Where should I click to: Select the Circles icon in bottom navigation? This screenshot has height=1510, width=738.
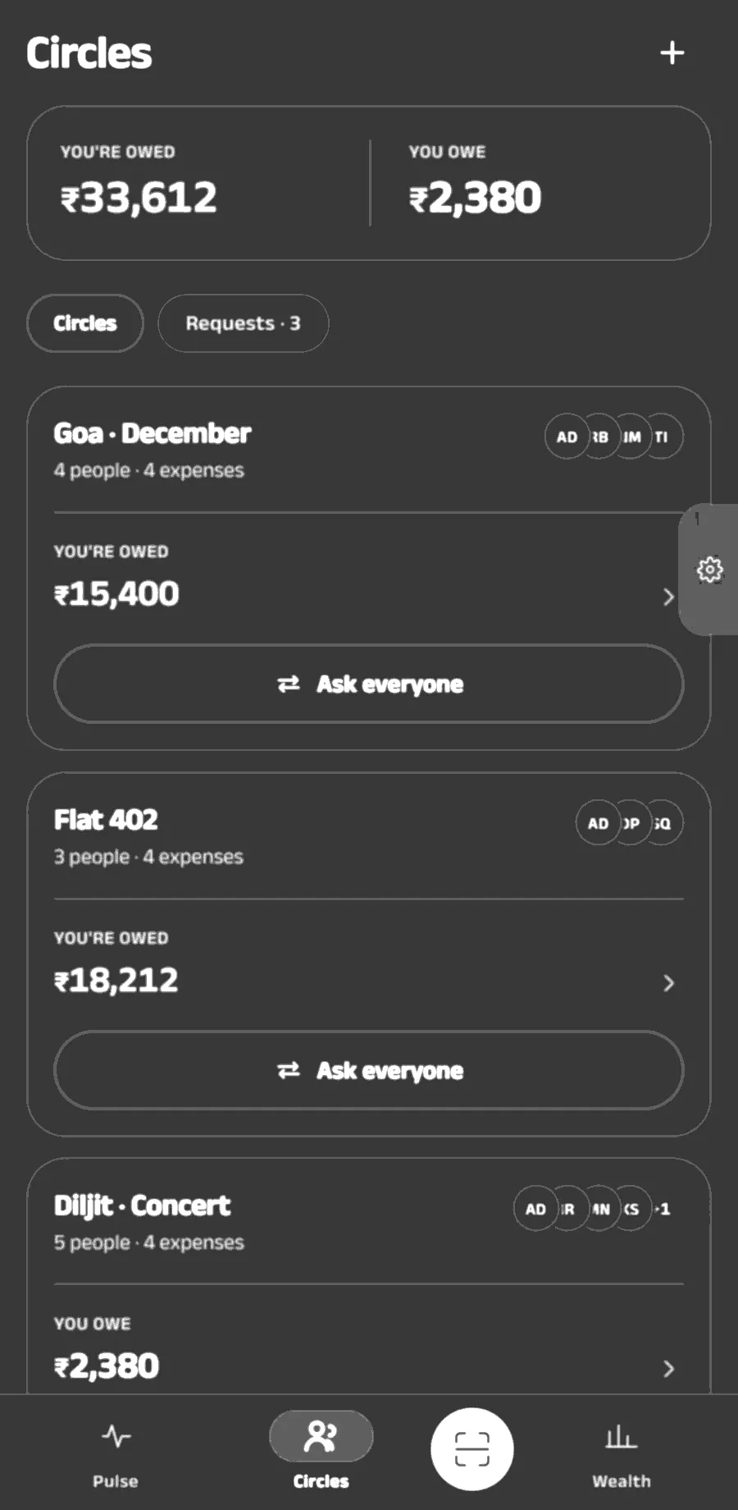[321, 1437]
